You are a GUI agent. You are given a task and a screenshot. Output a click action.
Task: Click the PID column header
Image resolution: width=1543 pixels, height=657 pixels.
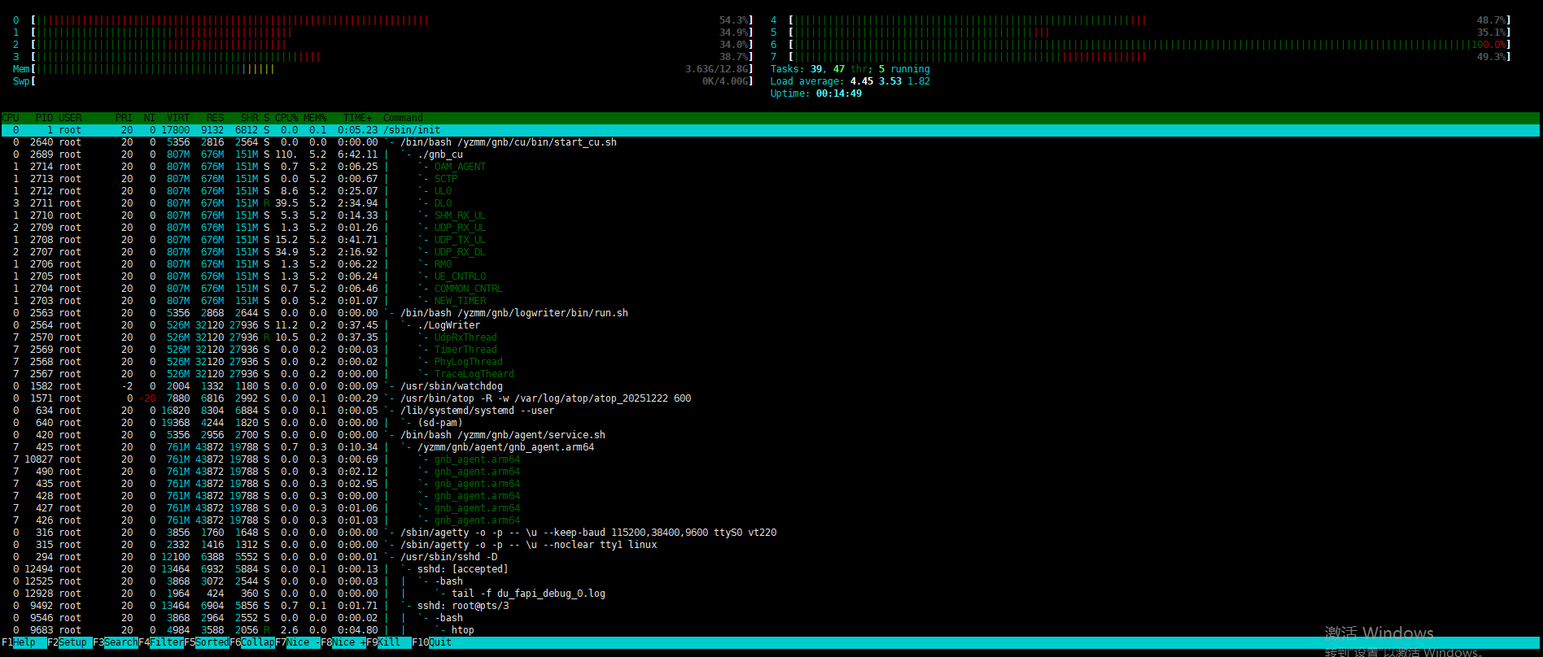click(x=44, y=118)
